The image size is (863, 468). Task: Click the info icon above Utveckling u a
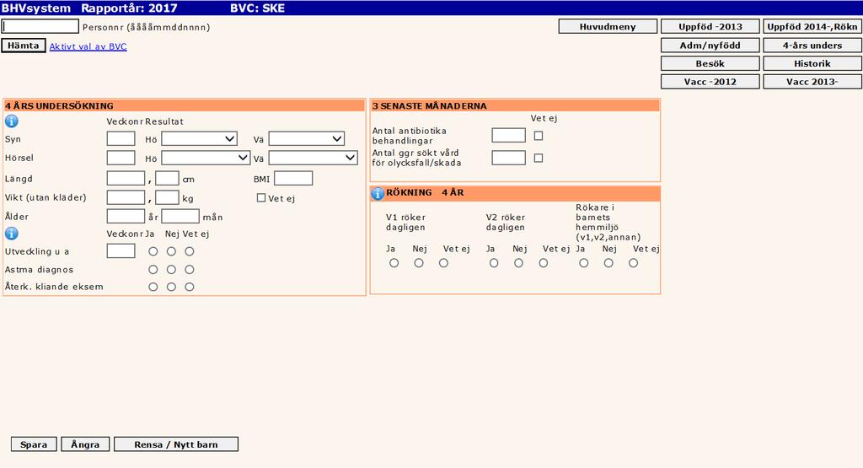pyautogui.click(x=12, y=234)
